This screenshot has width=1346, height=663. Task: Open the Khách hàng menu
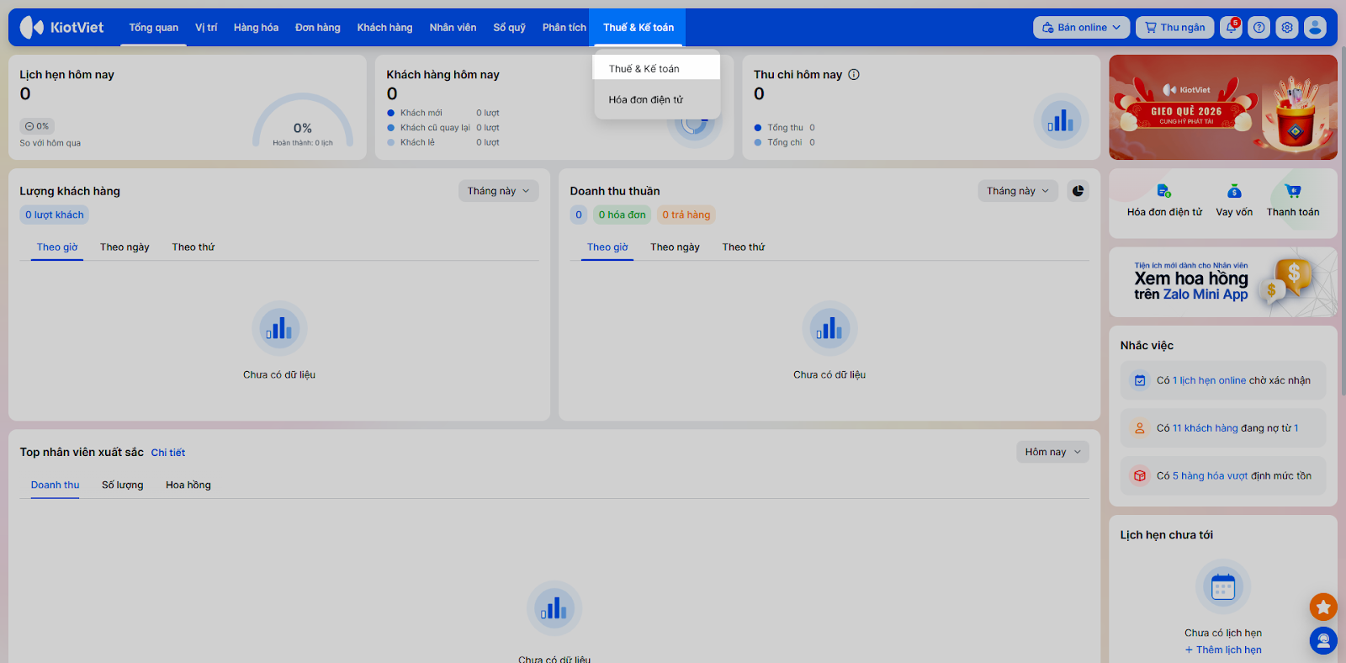pyautogui.click(x=384, y=28)
